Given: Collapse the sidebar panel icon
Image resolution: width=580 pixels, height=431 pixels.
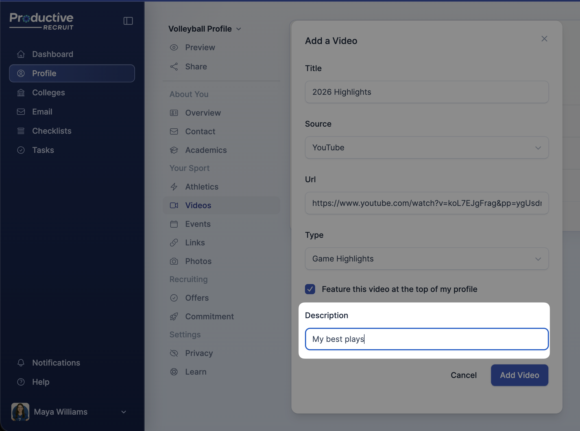Looking at the screenshot, I should coord(128,21).
